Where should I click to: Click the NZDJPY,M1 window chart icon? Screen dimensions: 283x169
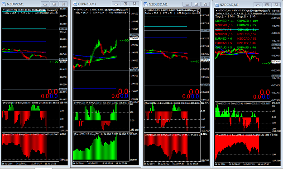pos(4,4)
